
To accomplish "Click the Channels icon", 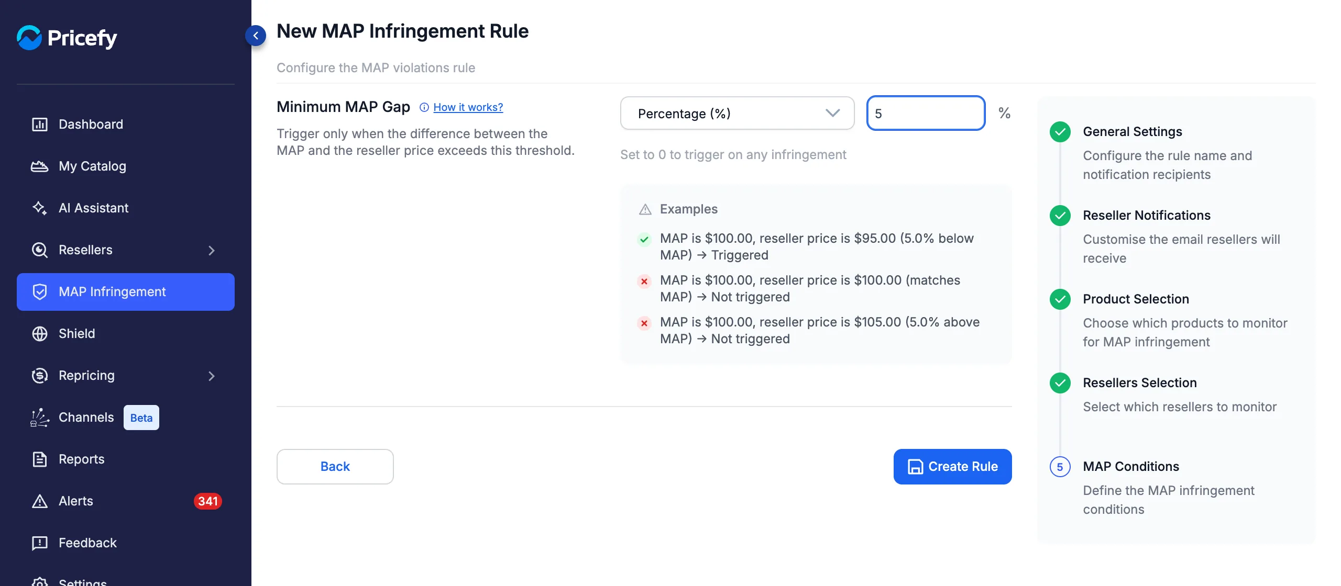I will [40, 418].
